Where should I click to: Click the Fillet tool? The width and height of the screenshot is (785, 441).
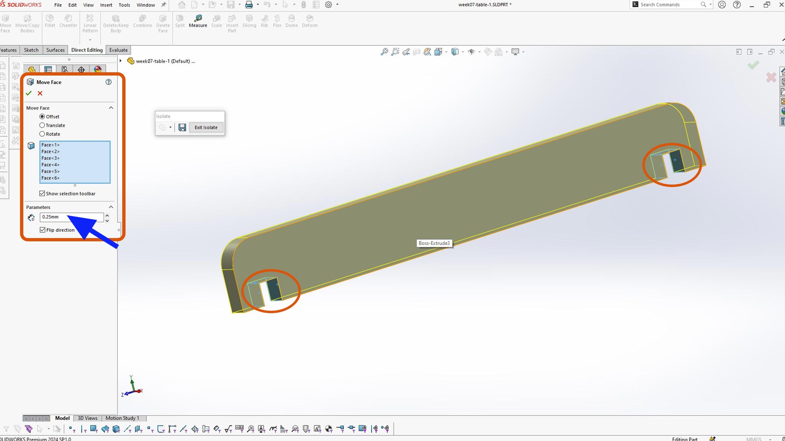(50, 21)
